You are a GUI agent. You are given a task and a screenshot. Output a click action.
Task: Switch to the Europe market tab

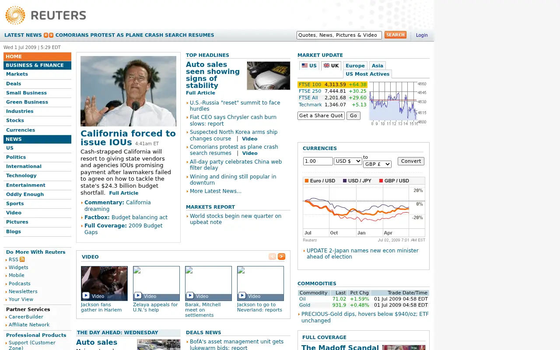[x=355, y=66]
